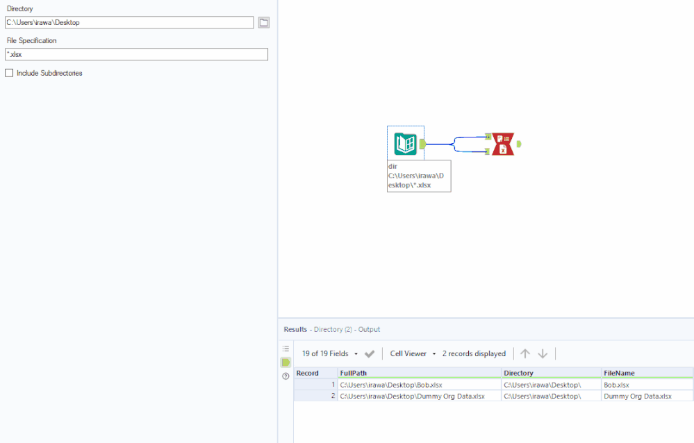This screenshot has width=694, height=443.
Task: Click the Dynamic Input tool output anchor
Action: pos(519,144)
